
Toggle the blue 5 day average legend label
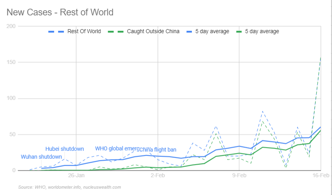(212, 32)
